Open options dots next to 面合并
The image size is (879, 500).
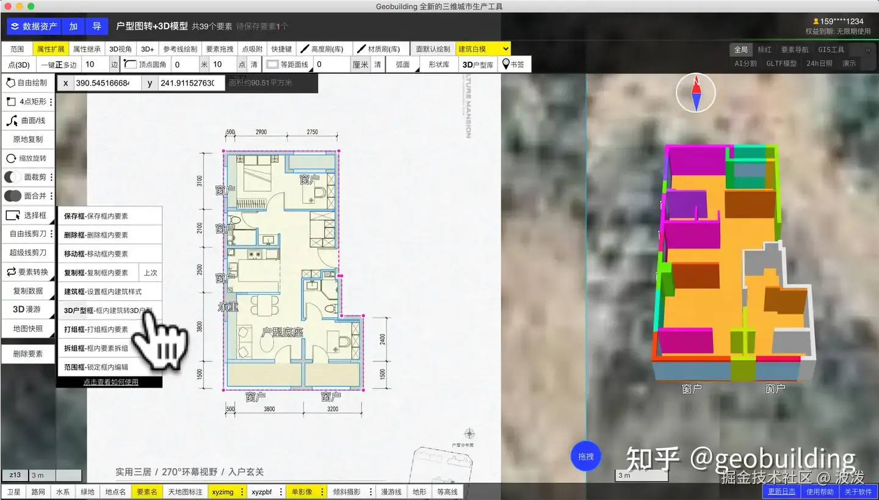pos(51,196)
